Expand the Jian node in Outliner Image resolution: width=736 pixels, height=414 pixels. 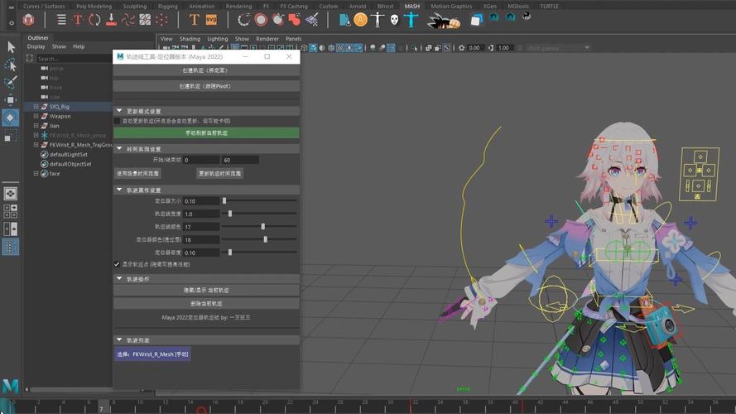[36, 125]
